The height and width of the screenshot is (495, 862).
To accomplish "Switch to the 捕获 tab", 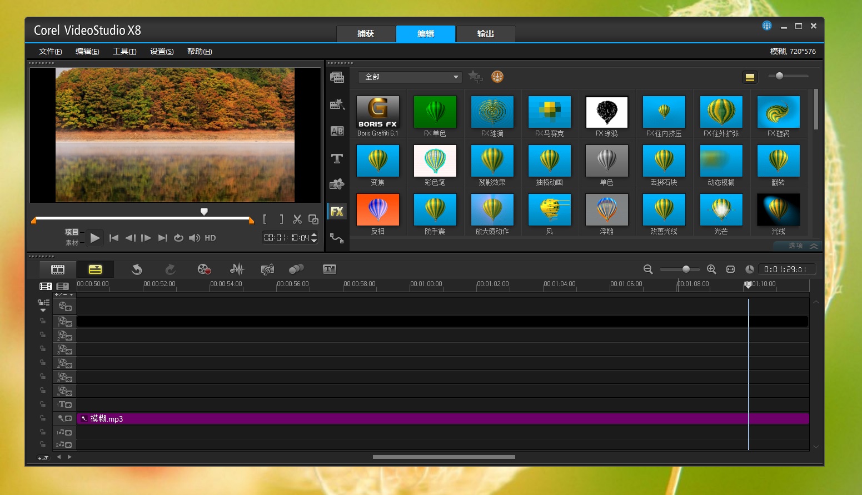I will click(x=366, y=34).
